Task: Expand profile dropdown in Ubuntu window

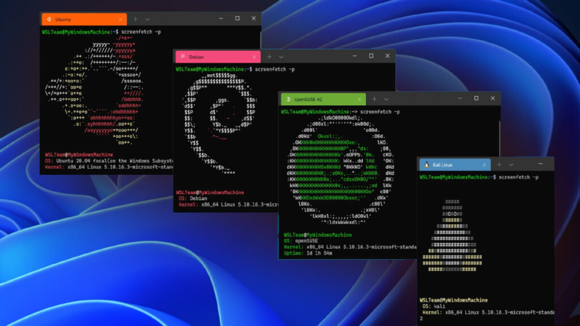Action: pyautogui.click(x=147, y=19)
